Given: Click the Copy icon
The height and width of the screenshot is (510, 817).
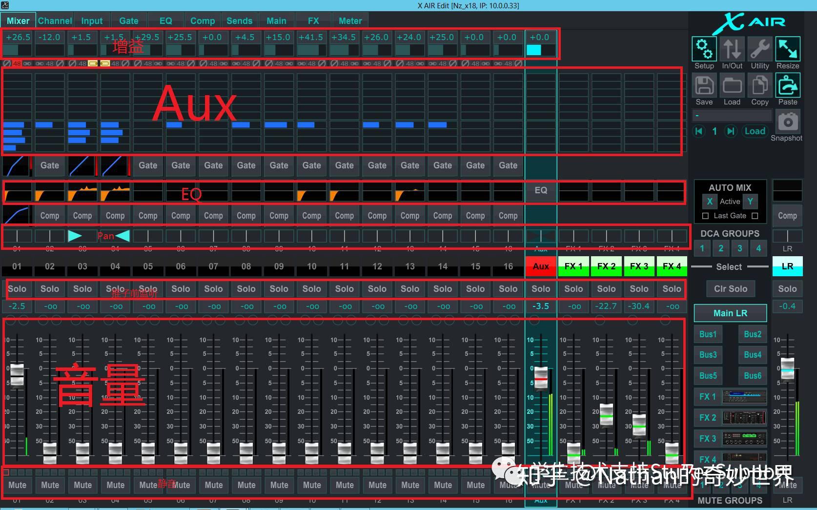Looking at the screenshot, I should pos(760,85).
